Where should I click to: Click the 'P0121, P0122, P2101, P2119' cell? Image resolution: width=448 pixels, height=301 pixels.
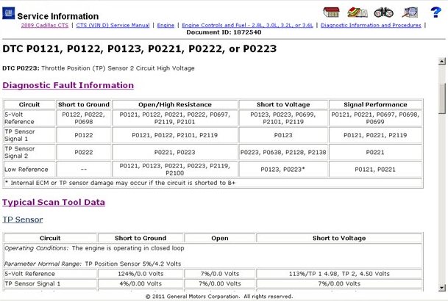tap(175, 135)
